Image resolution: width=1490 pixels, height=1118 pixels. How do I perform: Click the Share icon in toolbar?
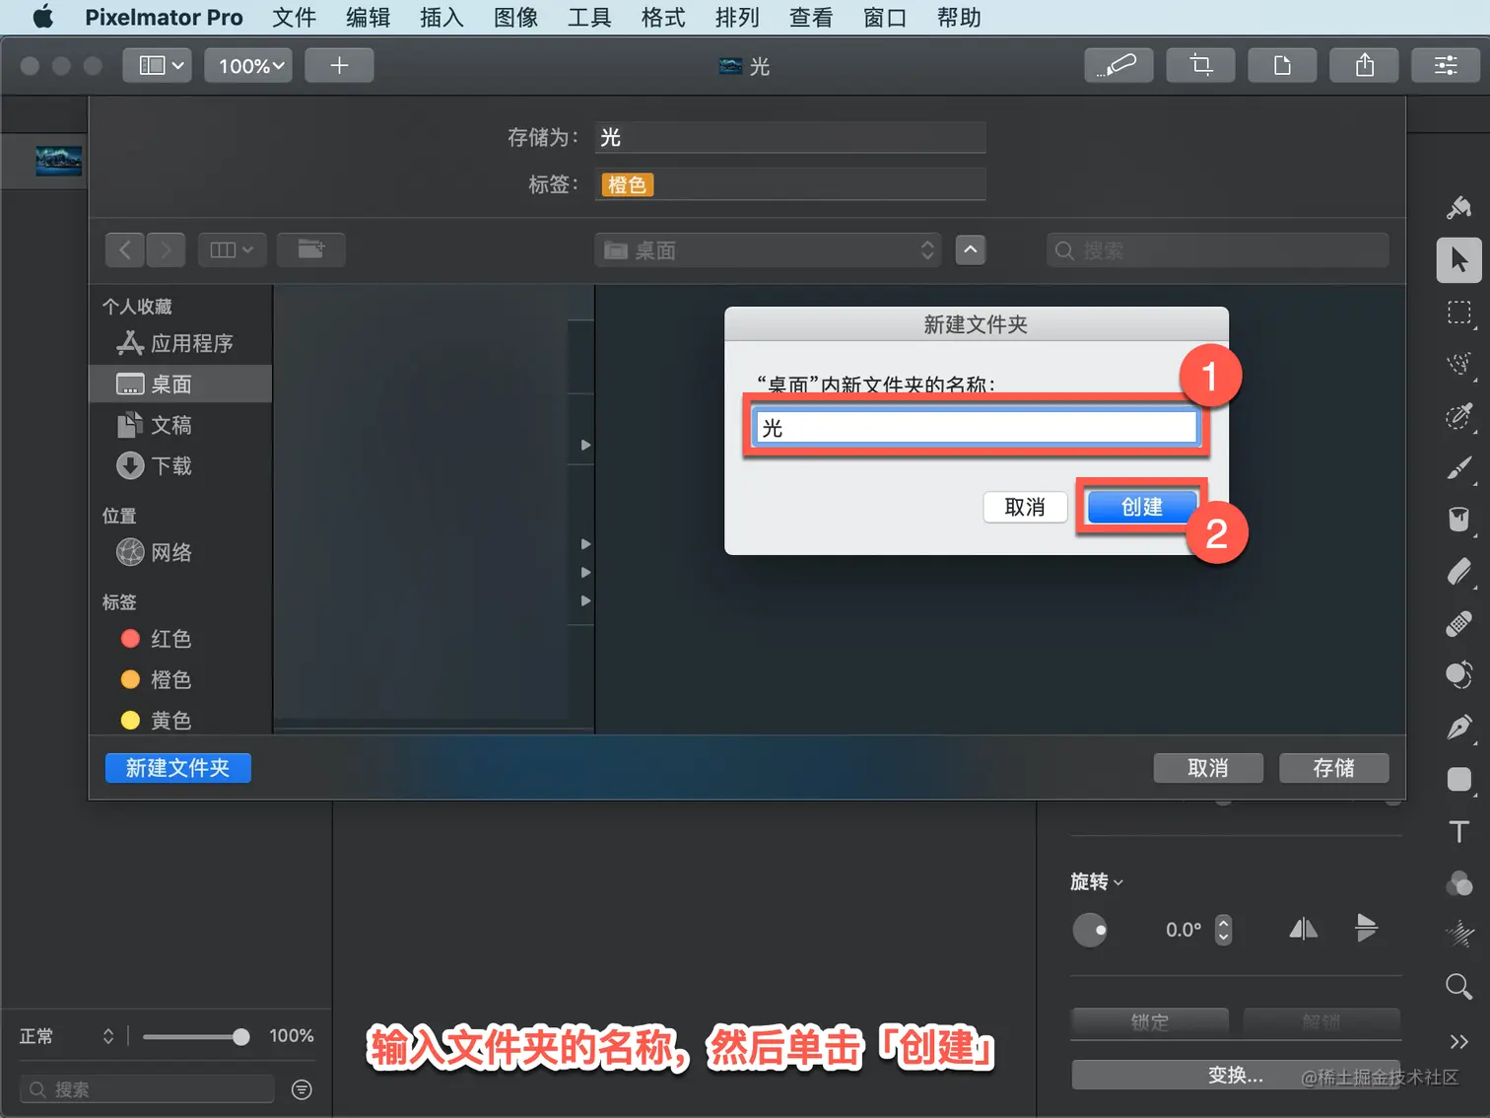pyautogui.click(x=1364, y=65)
